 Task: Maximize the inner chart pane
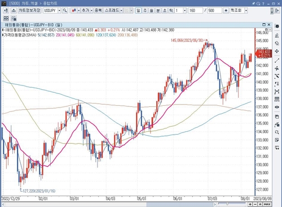tap(264, 25)
